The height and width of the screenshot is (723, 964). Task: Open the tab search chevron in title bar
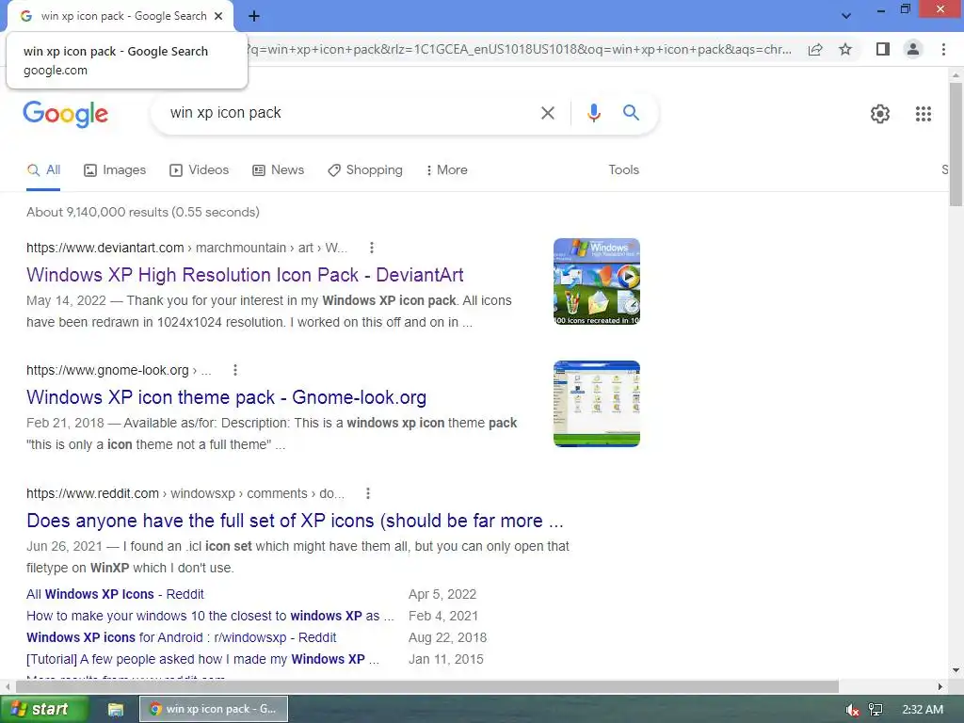[846, 16]
